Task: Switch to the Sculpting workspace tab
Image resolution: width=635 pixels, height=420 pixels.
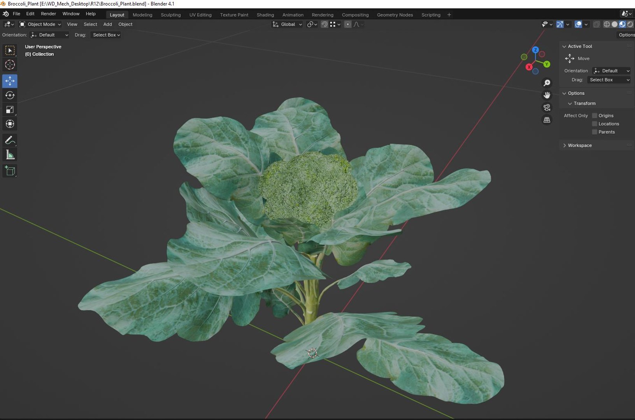Action: click(171, 15)
